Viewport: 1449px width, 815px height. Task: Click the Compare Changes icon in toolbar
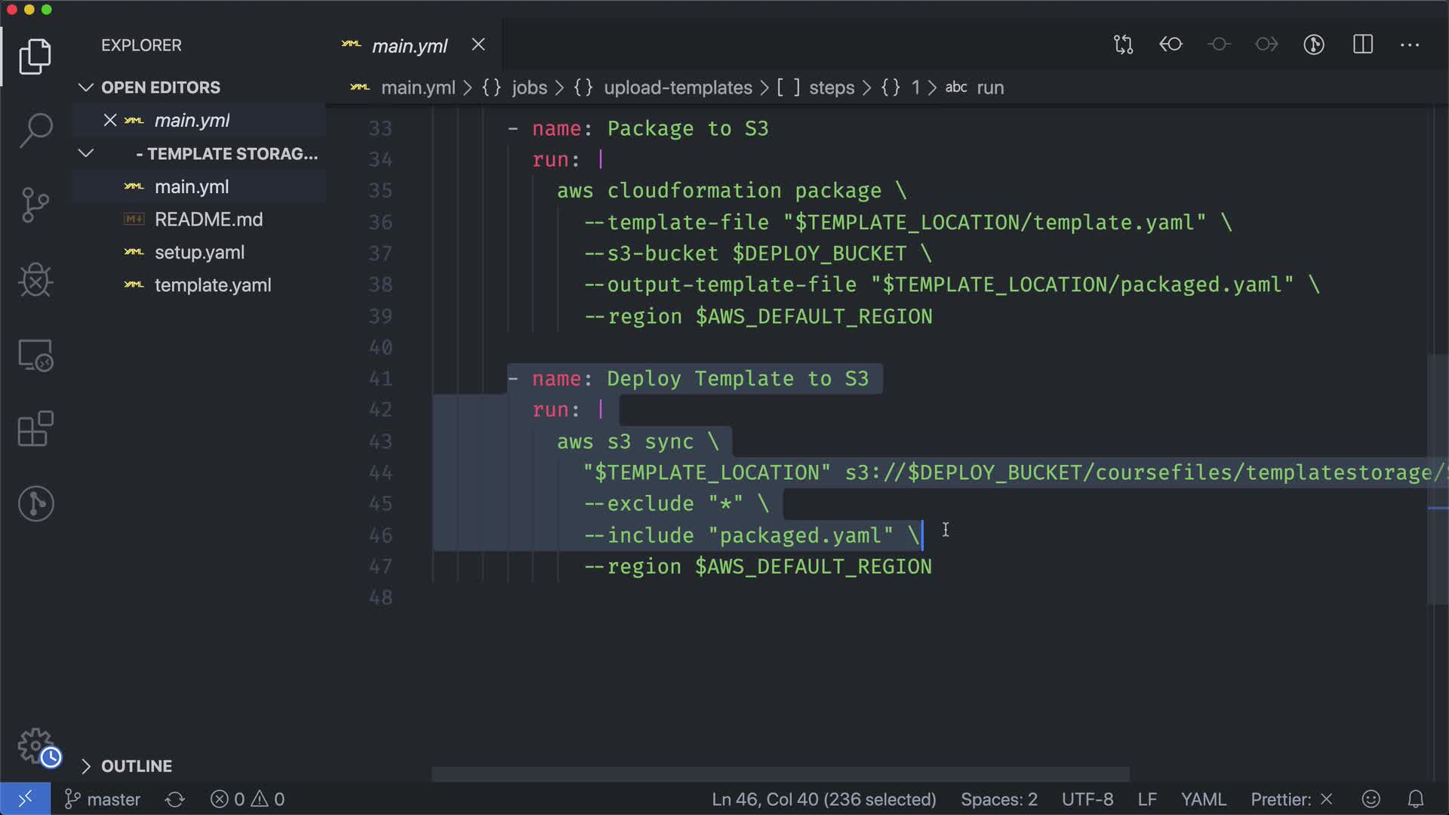point(1123,45)
